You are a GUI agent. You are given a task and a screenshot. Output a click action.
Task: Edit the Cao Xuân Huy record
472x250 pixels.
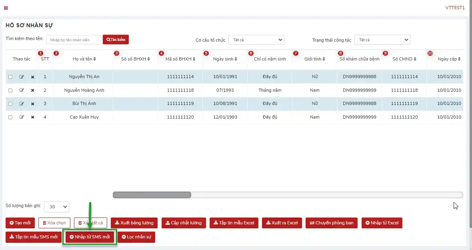pyautogui.click(x=22, y=117)
